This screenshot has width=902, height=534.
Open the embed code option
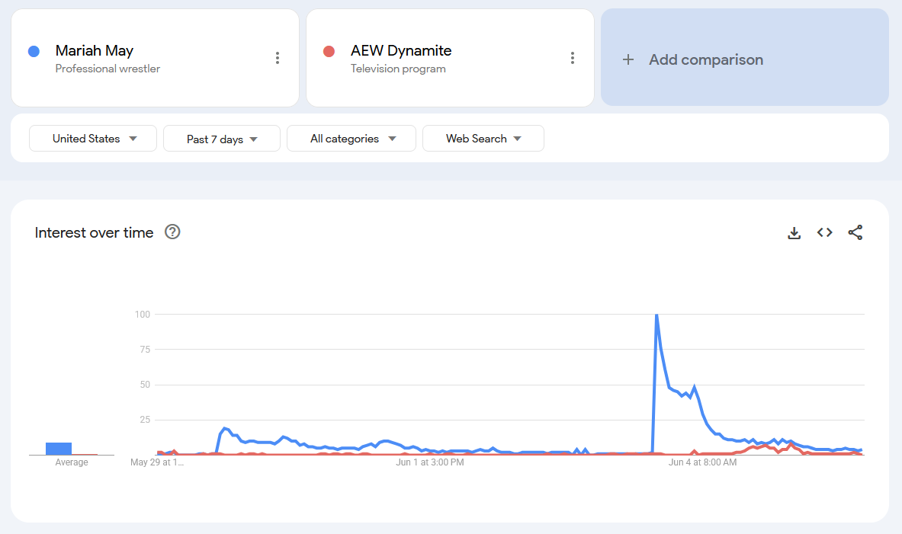click(x=825, y=232)
